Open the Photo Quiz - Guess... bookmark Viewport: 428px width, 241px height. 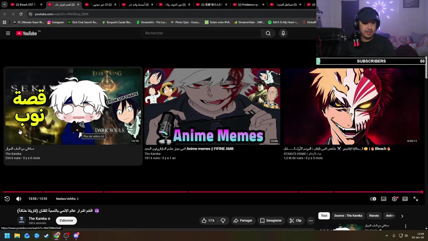click(185, 22)
